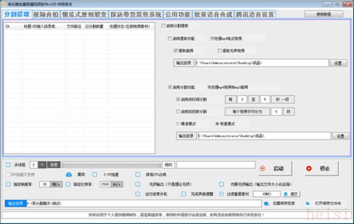The width and height of the screenshot is (354, 224).
Task: Uncheck the 提取音频 option
Action: 176,51
